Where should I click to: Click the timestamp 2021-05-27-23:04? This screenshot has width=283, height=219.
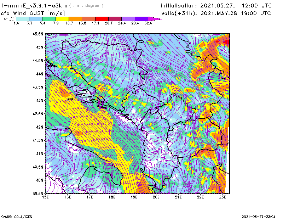coord(259,217)
